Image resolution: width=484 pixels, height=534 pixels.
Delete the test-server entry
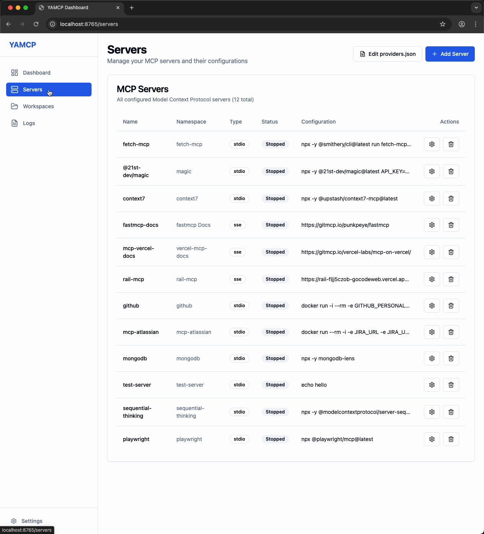tap(451, 385)
